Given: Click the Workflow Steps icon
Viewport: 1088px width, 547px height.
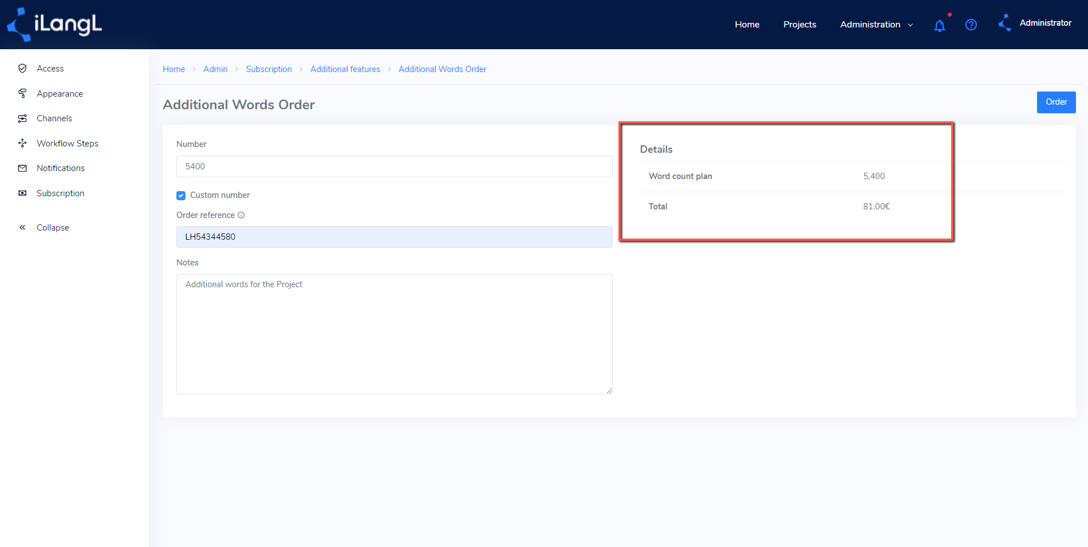Looking at the screenshot, I should coord(22,143).
